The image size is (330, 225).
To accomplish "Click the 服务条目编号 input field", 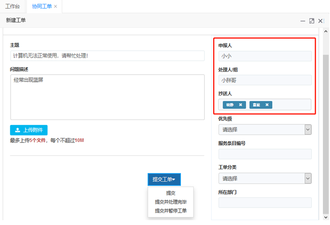I will 265,154.
